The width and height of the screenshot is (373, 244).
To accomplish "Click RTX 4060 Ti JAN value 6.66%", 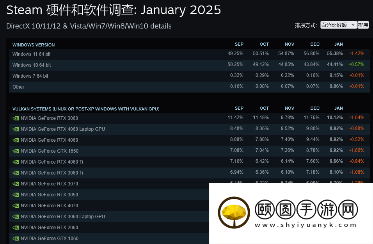I will tap(336, 161).
